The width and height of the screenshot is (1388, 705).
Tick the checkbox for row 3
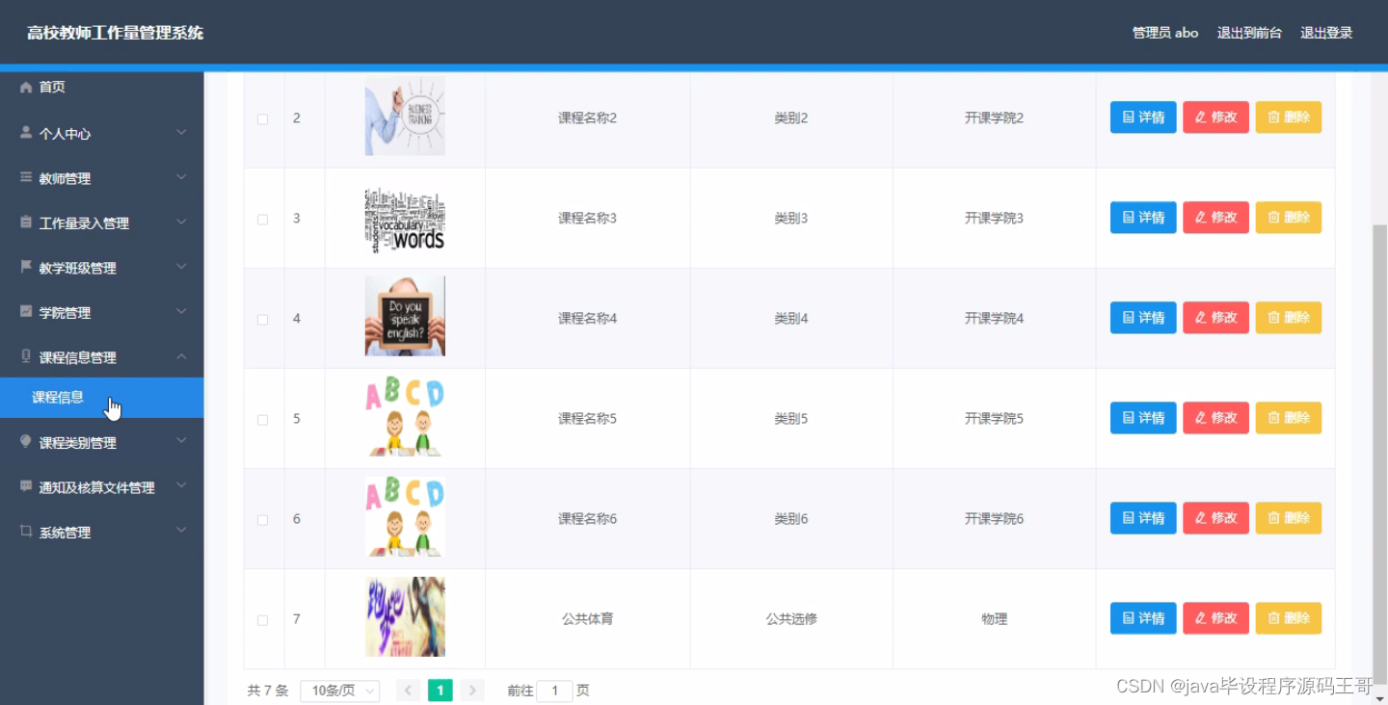(x=262, y=219)
